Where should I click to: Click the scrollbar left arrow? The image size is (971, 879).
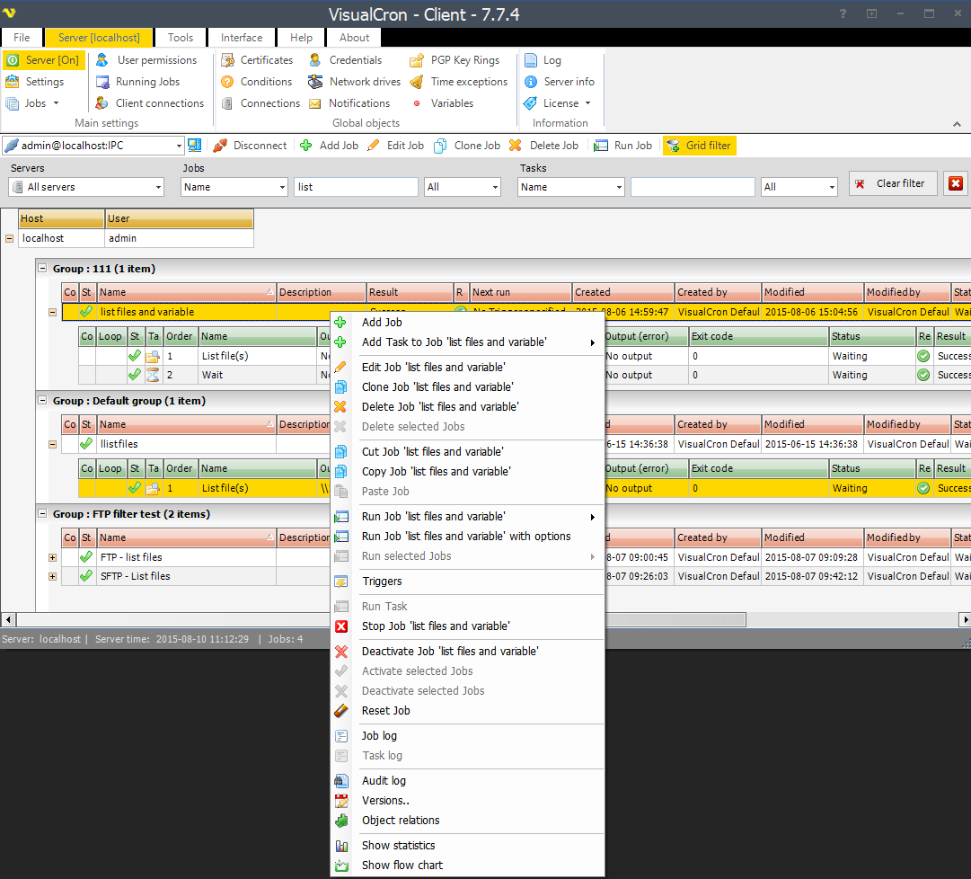[8, 619]
